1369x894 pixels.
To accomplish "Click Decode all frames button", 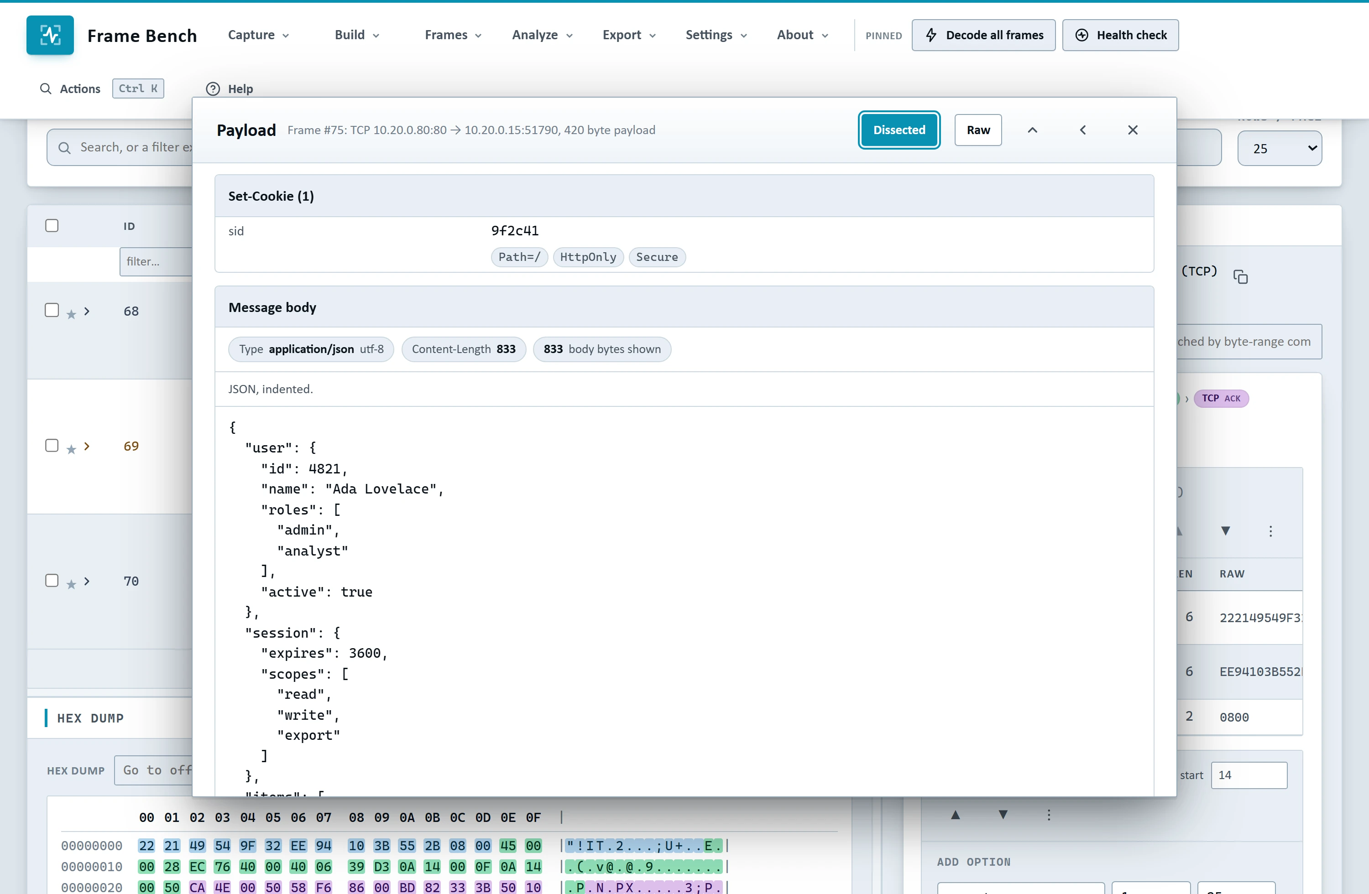I will tap(983, 35).
